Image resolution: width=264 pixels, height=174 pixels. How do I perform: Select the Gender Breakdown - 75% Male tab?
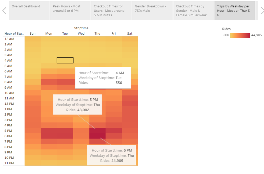[x=152, y=11]
